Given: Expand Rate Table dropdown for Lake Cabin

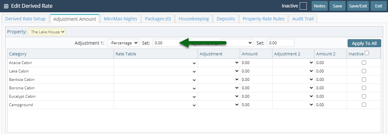Looking at the screenshot, I should pos(156,71).
